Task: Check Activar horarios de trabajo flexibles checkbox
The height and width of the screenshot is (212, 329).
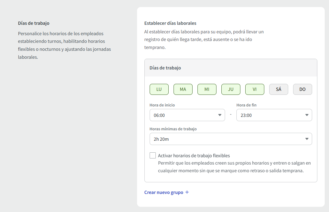Action: pos(153,155)
